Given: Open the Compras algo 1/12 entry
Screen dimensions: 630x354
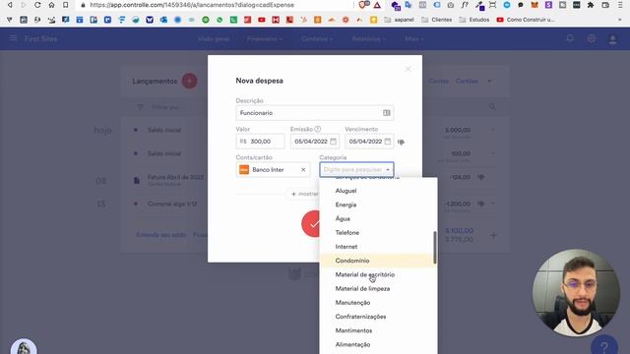Looking at the screenshot, I should tap(172, 204).
